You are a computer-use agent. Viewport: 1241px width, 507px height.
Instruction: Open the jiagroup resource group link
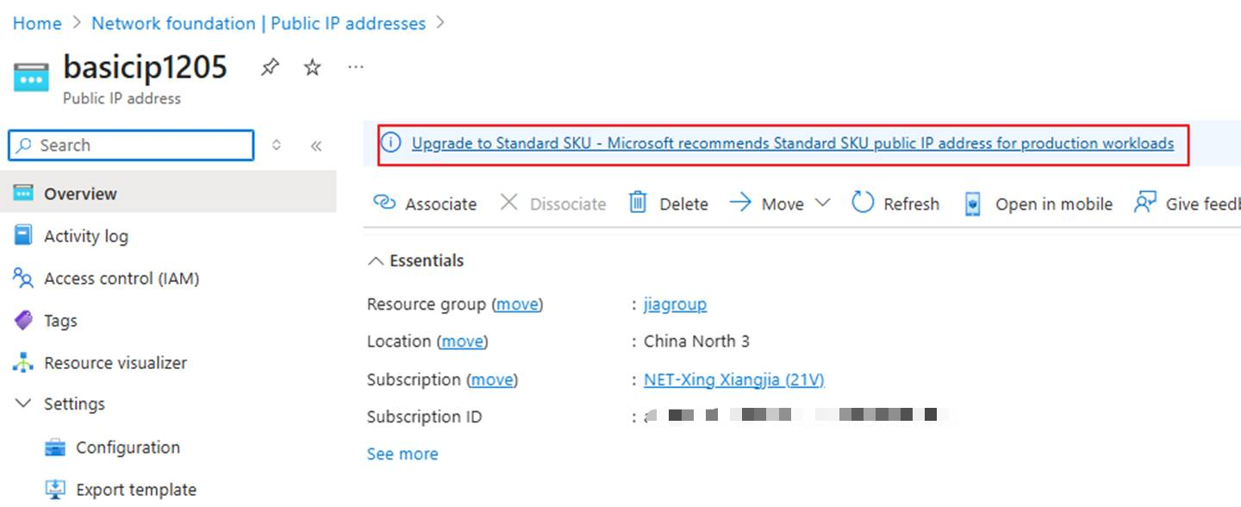point(675,304)
